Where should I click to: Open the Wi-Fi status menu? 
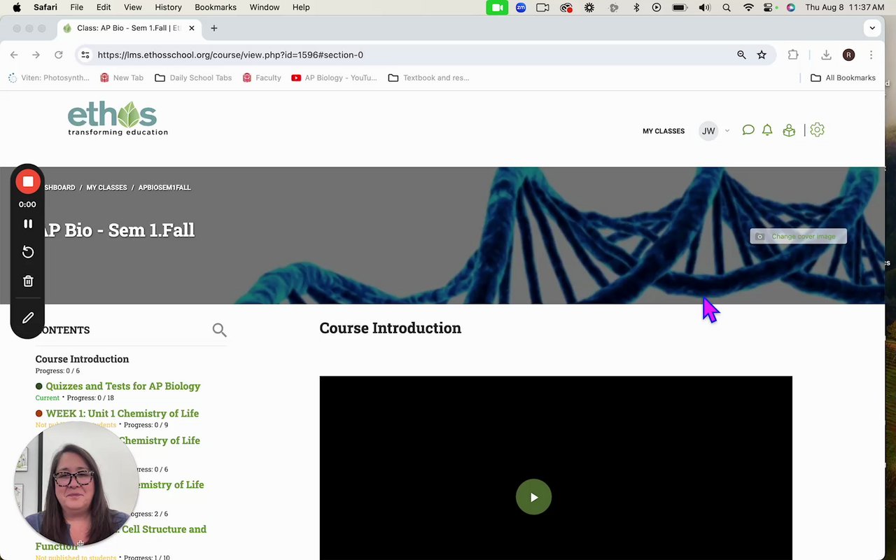click(748, 7)
